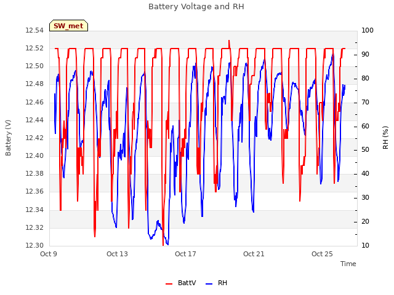394x295 pixels.
Task: Click the Oct 25 date tick label
Action: pyautogui.click(x=322, y=254)
